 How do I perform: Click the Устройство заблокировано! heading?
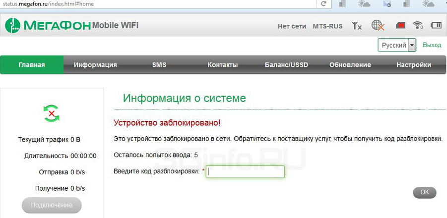click(x=167, y=123)
